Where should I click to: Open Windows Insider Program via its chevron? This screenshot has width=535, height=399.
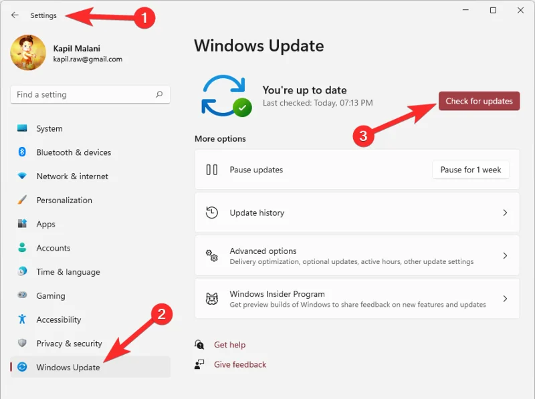pos(507,299)
